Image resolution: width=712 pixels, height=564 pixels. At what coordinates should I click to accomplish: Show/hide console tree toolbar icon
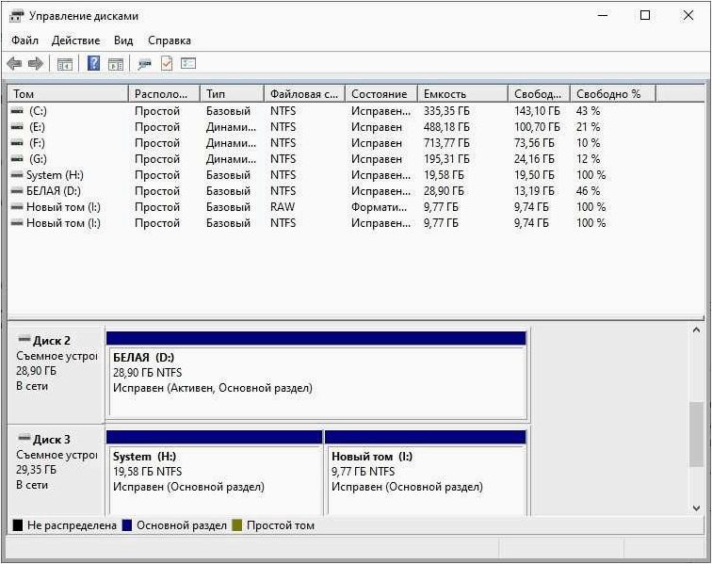(65, 64)
